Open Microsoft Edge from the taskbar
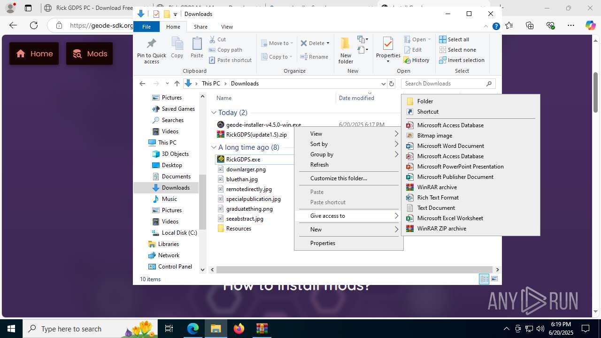Screen dimensions: 601x338 [x=193, y=329]
